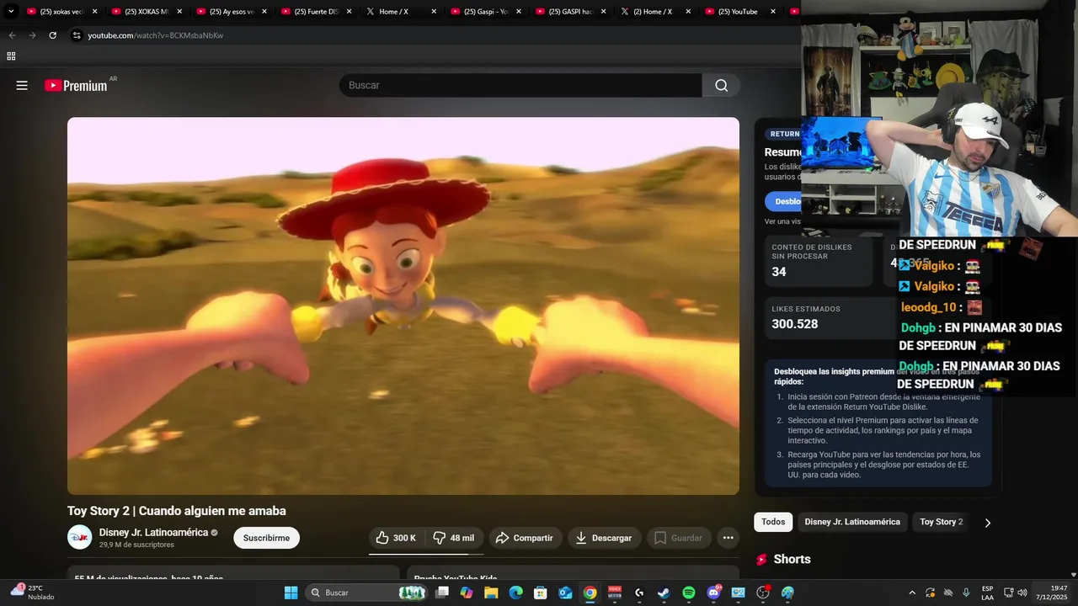
Task: Close the 'xokas veci' tab
Action: 94,12
